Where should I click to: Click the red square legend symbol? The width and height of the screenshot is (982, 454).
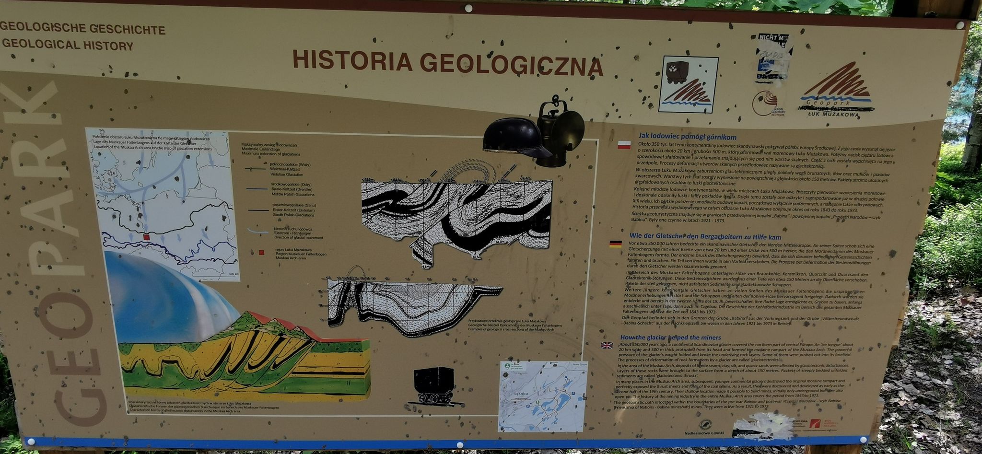[261, 252]
